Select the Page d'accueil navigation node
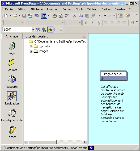 point(113,75)
